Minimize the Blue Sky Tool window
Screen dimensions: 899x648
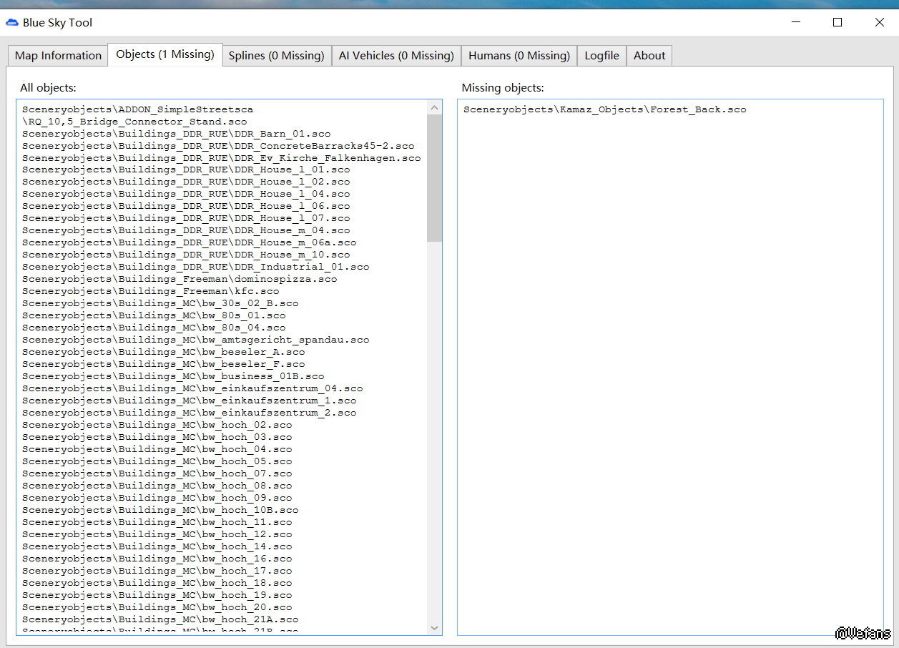(795, 22)
